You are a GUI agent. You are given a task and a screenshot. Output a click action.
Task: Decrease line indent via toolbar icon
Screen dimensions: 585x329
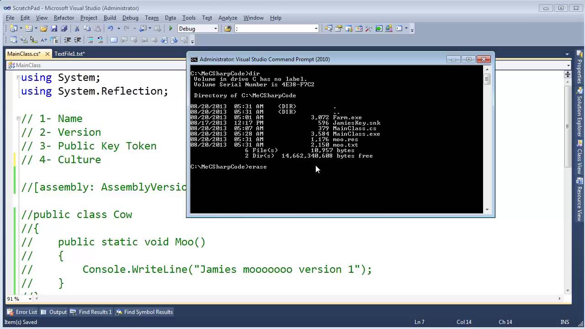point(68,40)
